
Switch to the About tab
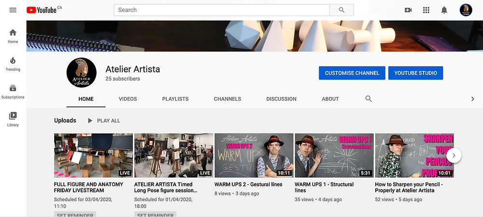pyautogui.click(x=330, y=99)
